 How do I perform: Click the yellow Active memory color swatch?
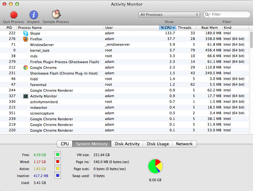pos(58,168)
